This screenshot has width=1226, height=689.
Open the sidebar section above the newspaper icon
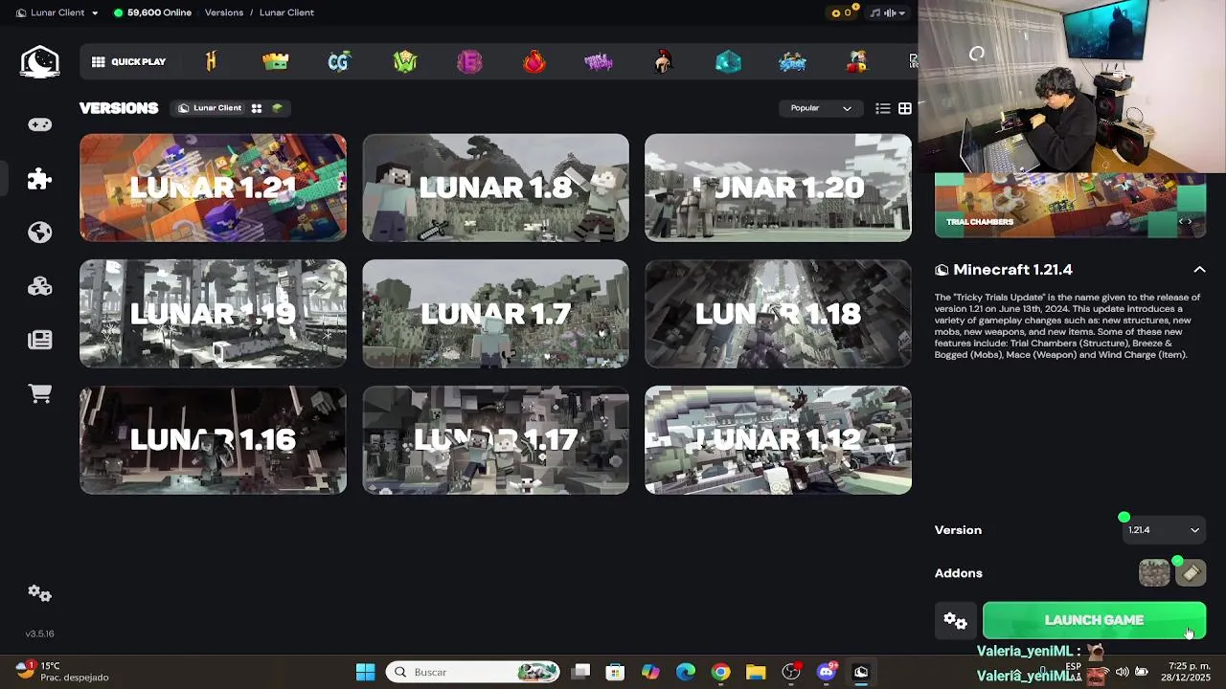pos(39,286)
